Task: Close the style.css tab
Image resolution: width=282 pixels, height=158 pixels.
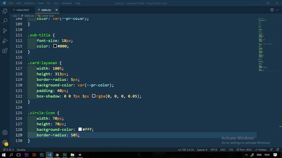Action: click(56, 10)
